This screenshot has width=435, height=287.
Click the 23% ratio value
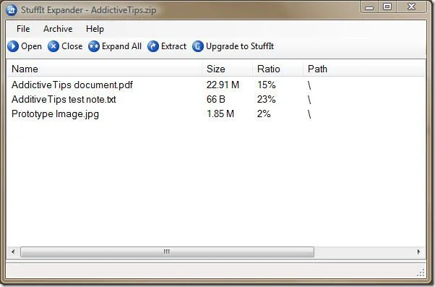[267, 99]
